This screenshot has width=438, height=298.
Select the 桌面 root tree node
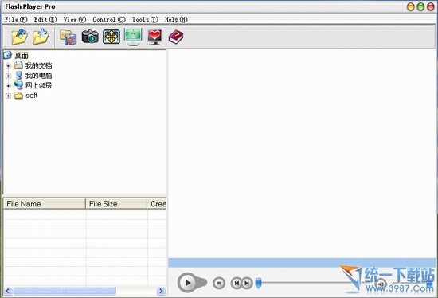pyautogui.click(x=22, y=56)
